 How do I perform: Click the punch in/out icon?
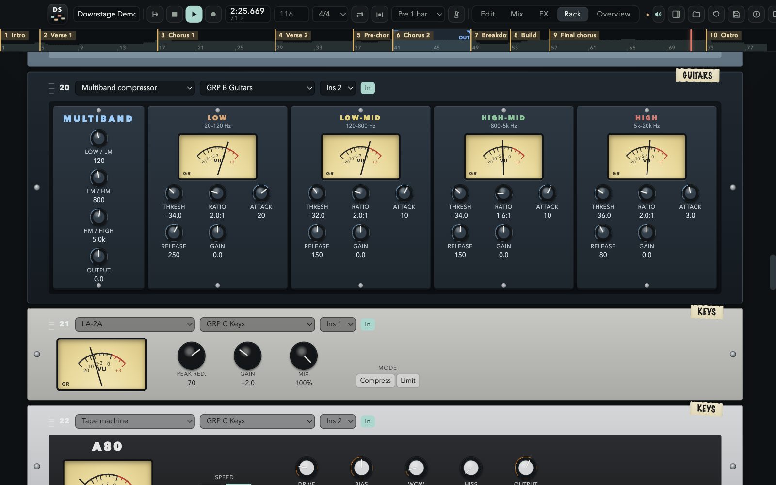pyautogui.click(x=380, y=14)
